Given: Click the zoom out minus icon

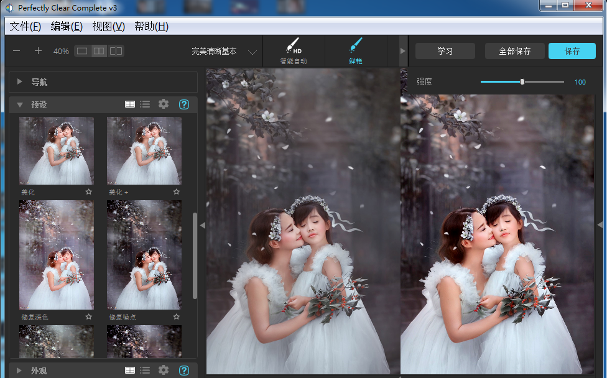Looking at the screenshot, I should [x=16, y=51].
